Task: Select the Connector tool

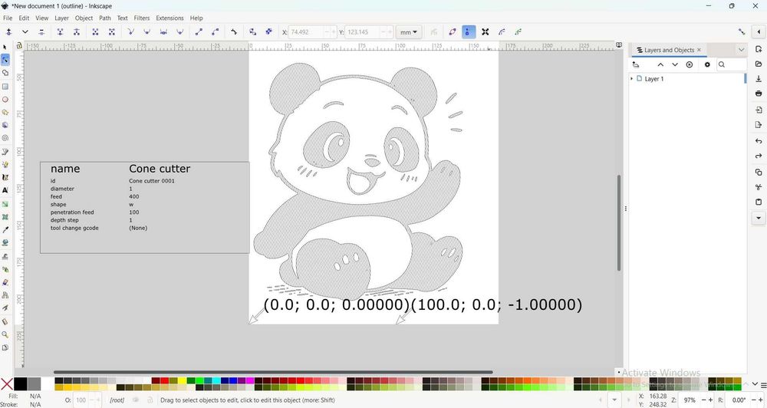Action: pos(5,295)
